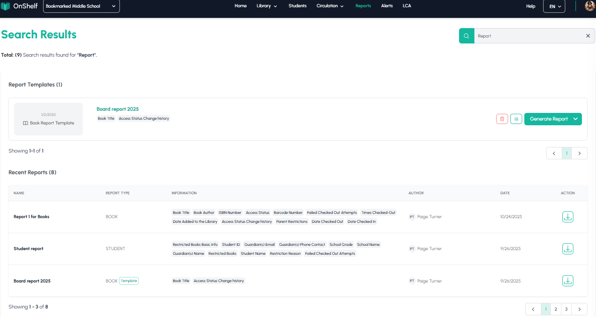This screenshot has height=317, width=596.
Task: Download the Student report file
Action: click(x=567, y=249)
